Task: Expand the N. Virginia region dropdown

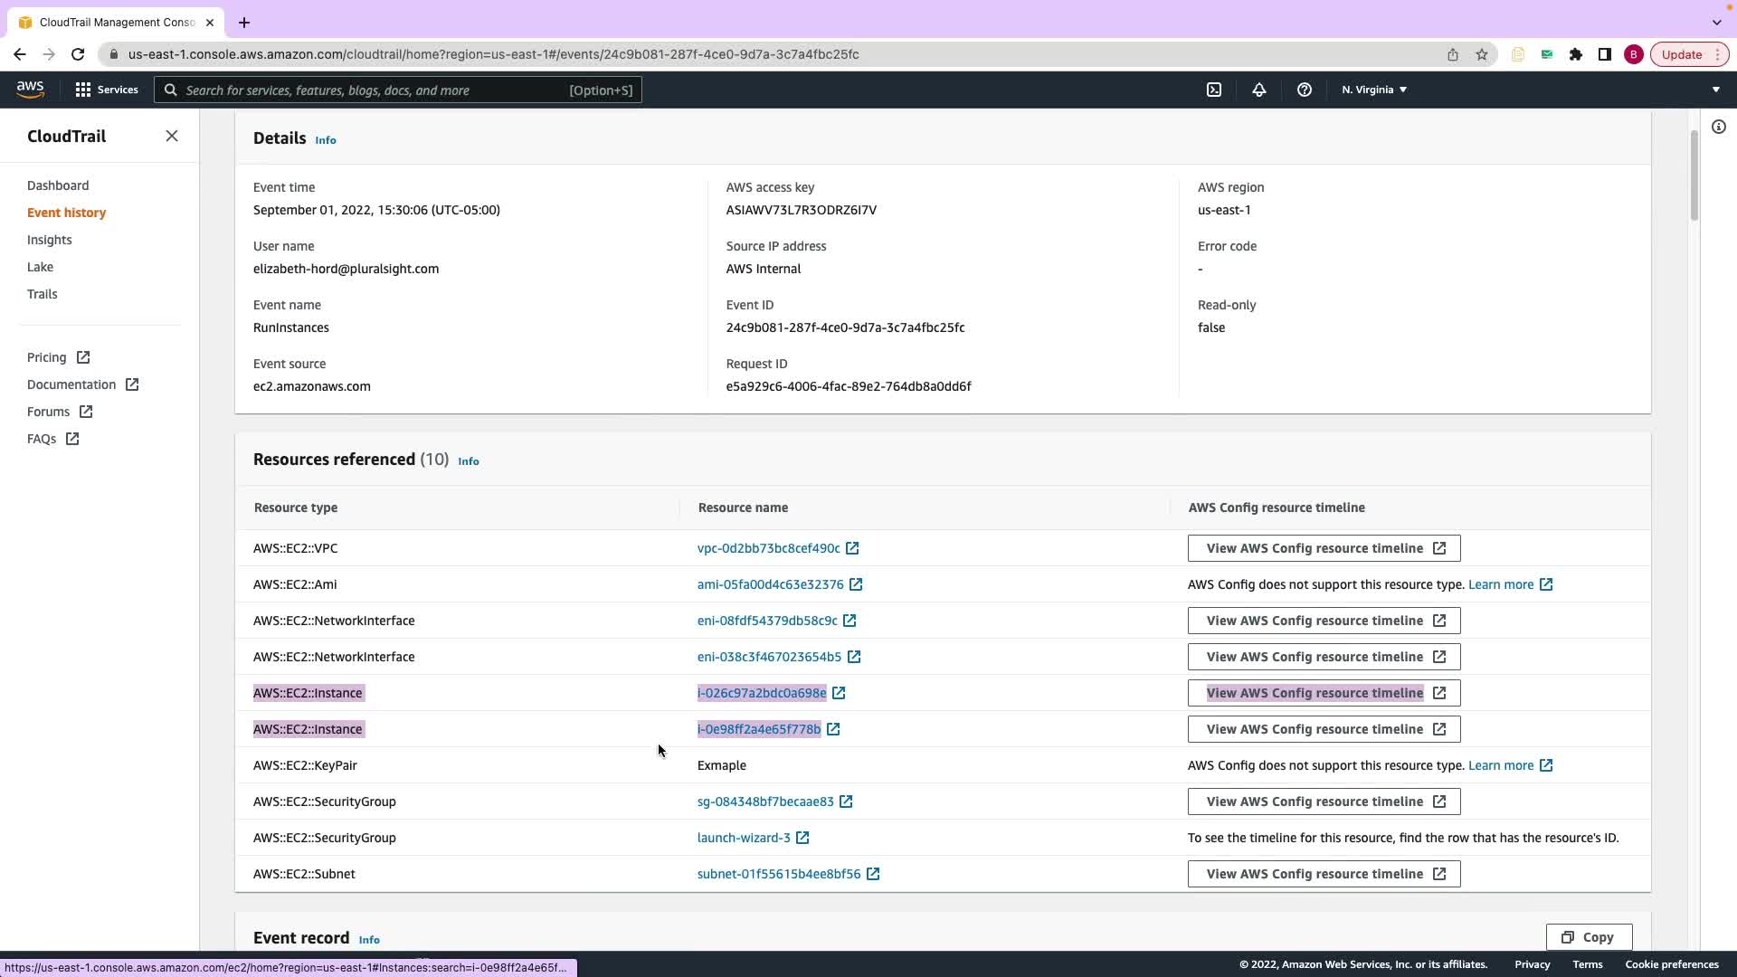Action: pyautogui.click(x=1374, y=90)
